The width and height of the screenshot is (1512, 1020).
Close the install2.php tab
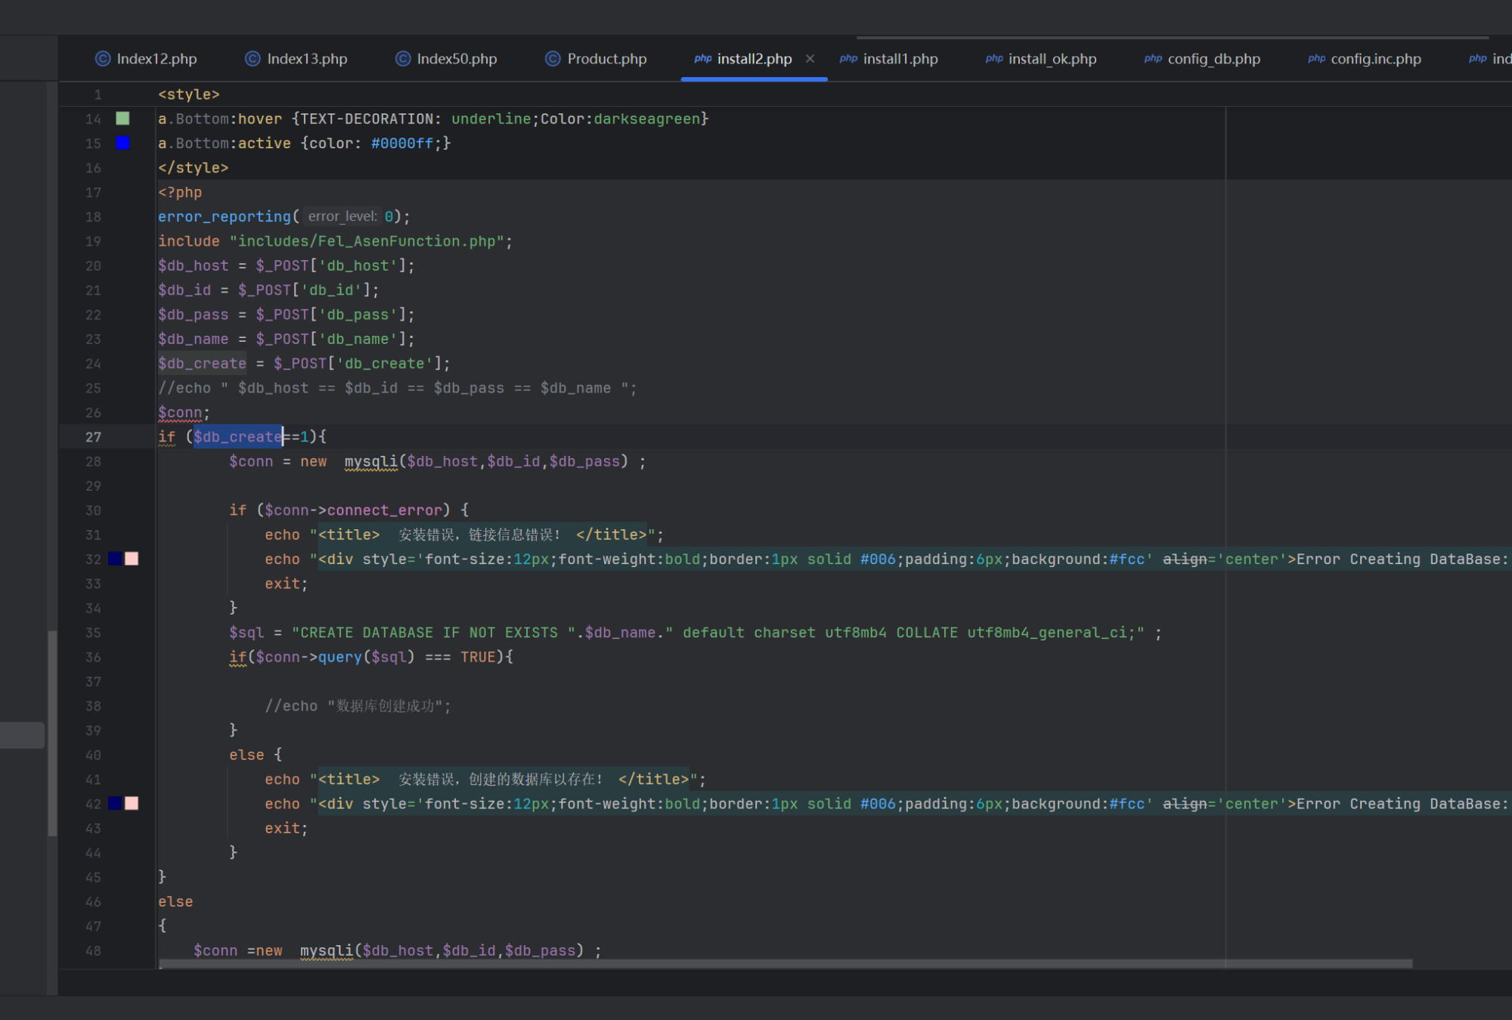810,59
